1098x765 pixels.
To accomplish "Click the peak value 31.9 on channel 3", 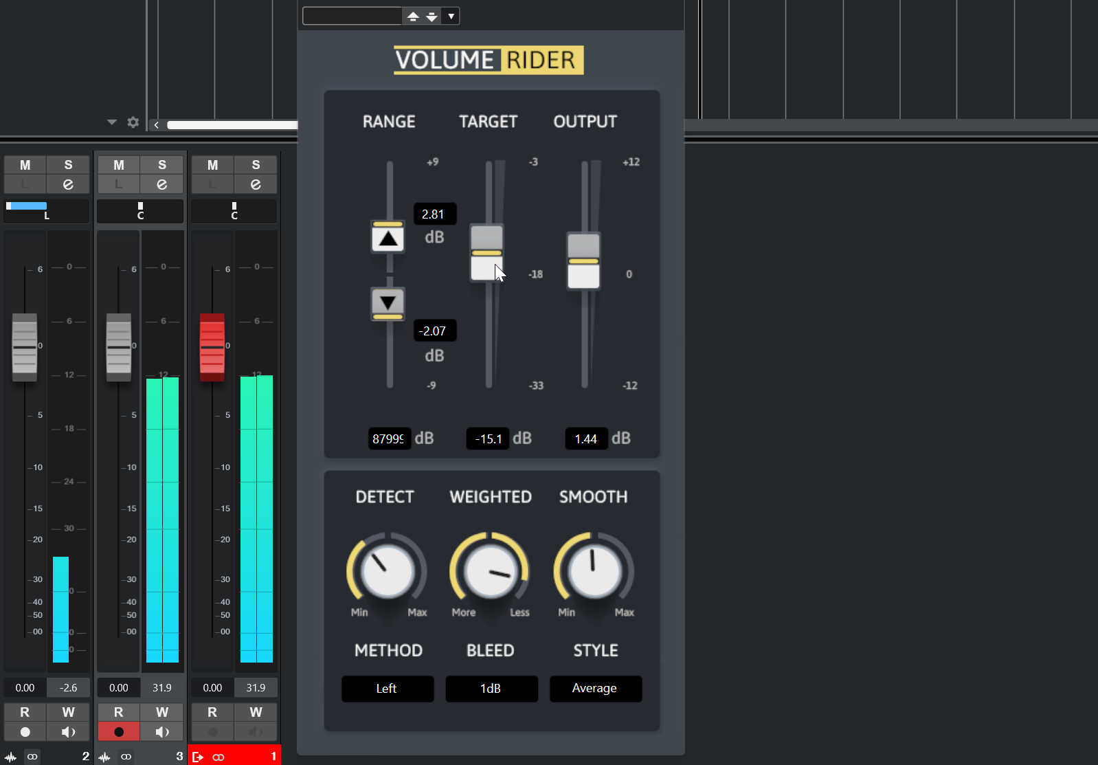I will point(161,688).
